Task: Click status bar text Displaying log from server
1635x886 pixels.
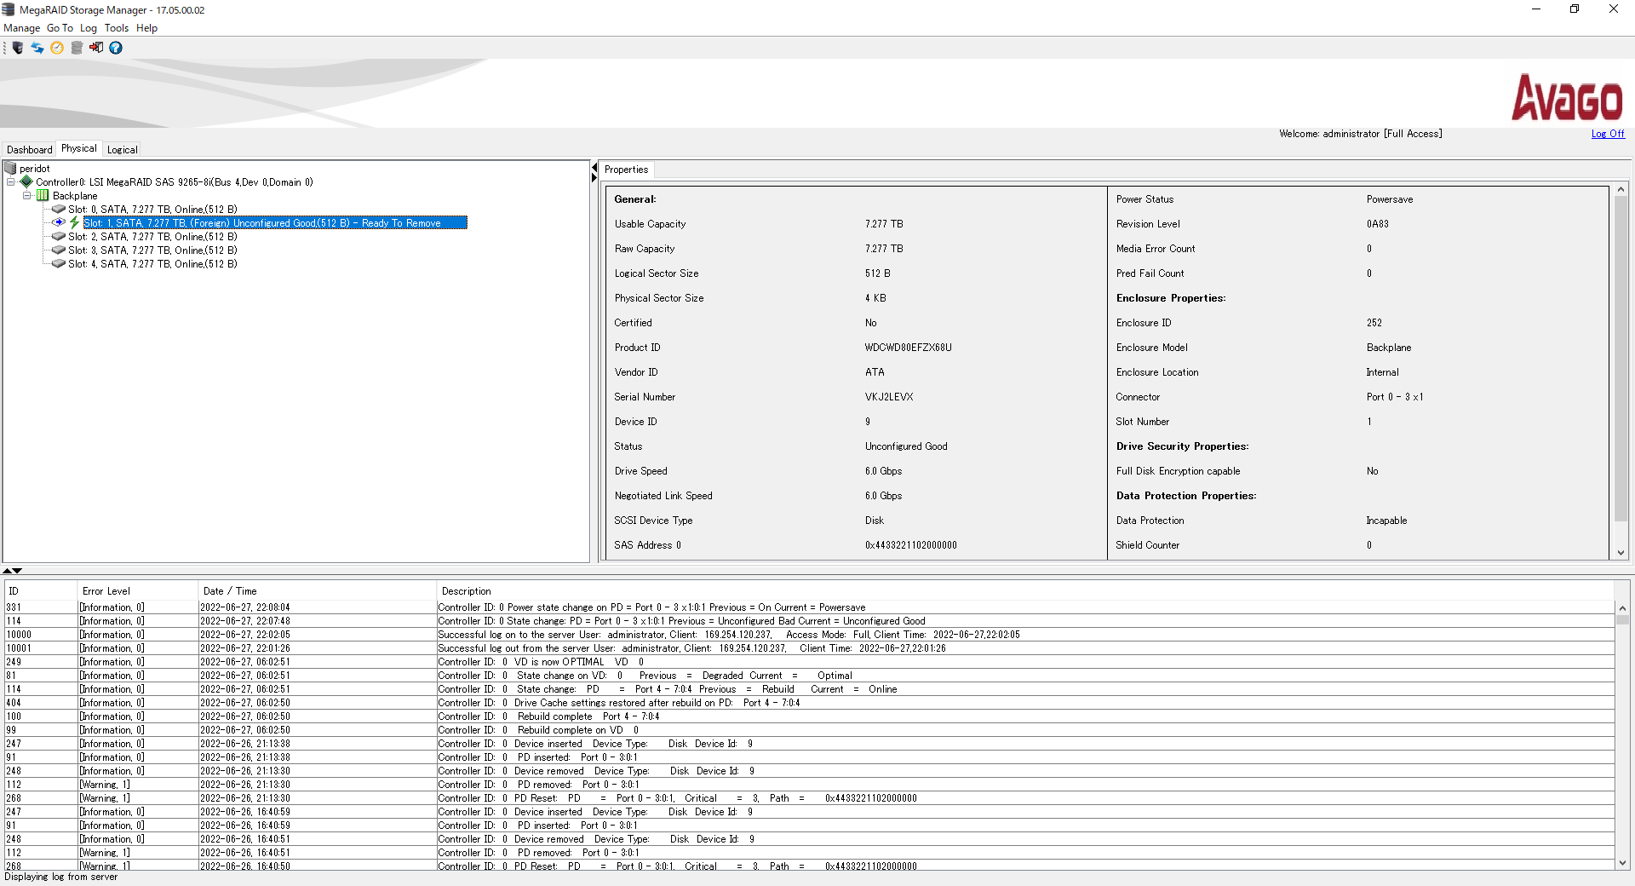Action: pyautogui.click(x=61, y=877)
